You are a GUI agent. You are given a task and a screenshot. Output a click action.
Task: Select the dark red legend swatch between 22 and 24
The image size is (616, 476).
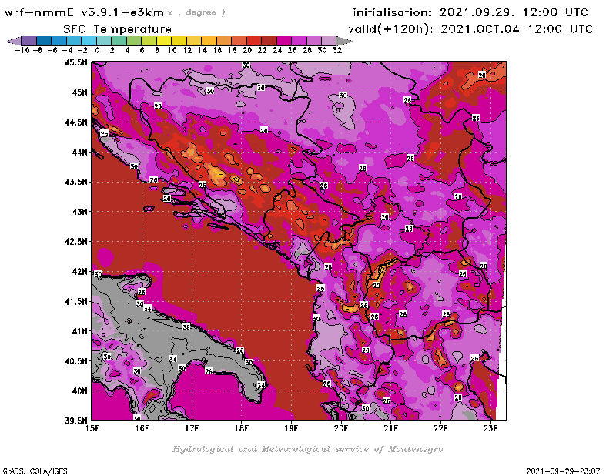click(269, 42)
